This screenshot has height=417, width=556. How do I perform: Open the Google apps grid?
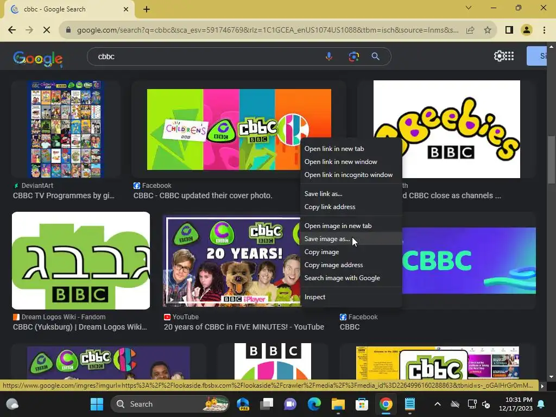coord(509,56)
